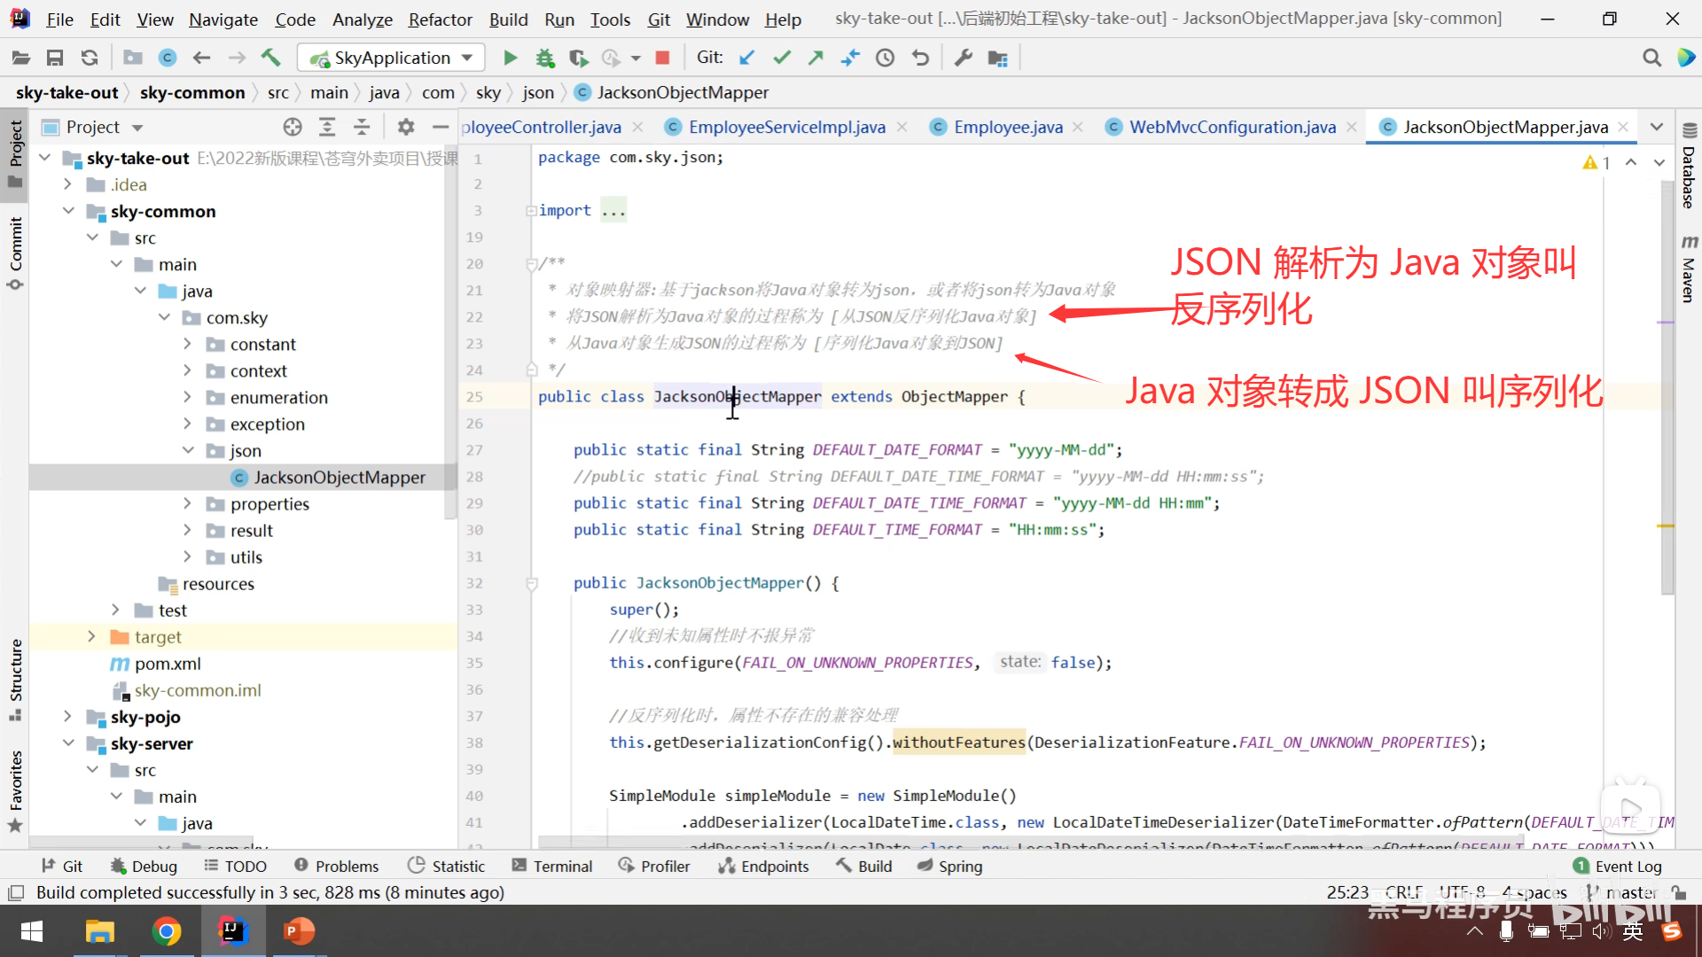
Task: Open Git history clock icon
Action: point(885,58)
